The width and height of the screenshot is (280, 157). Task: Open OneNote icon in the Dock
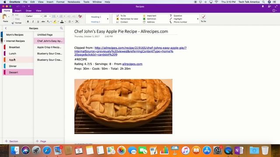click(239, 150)
